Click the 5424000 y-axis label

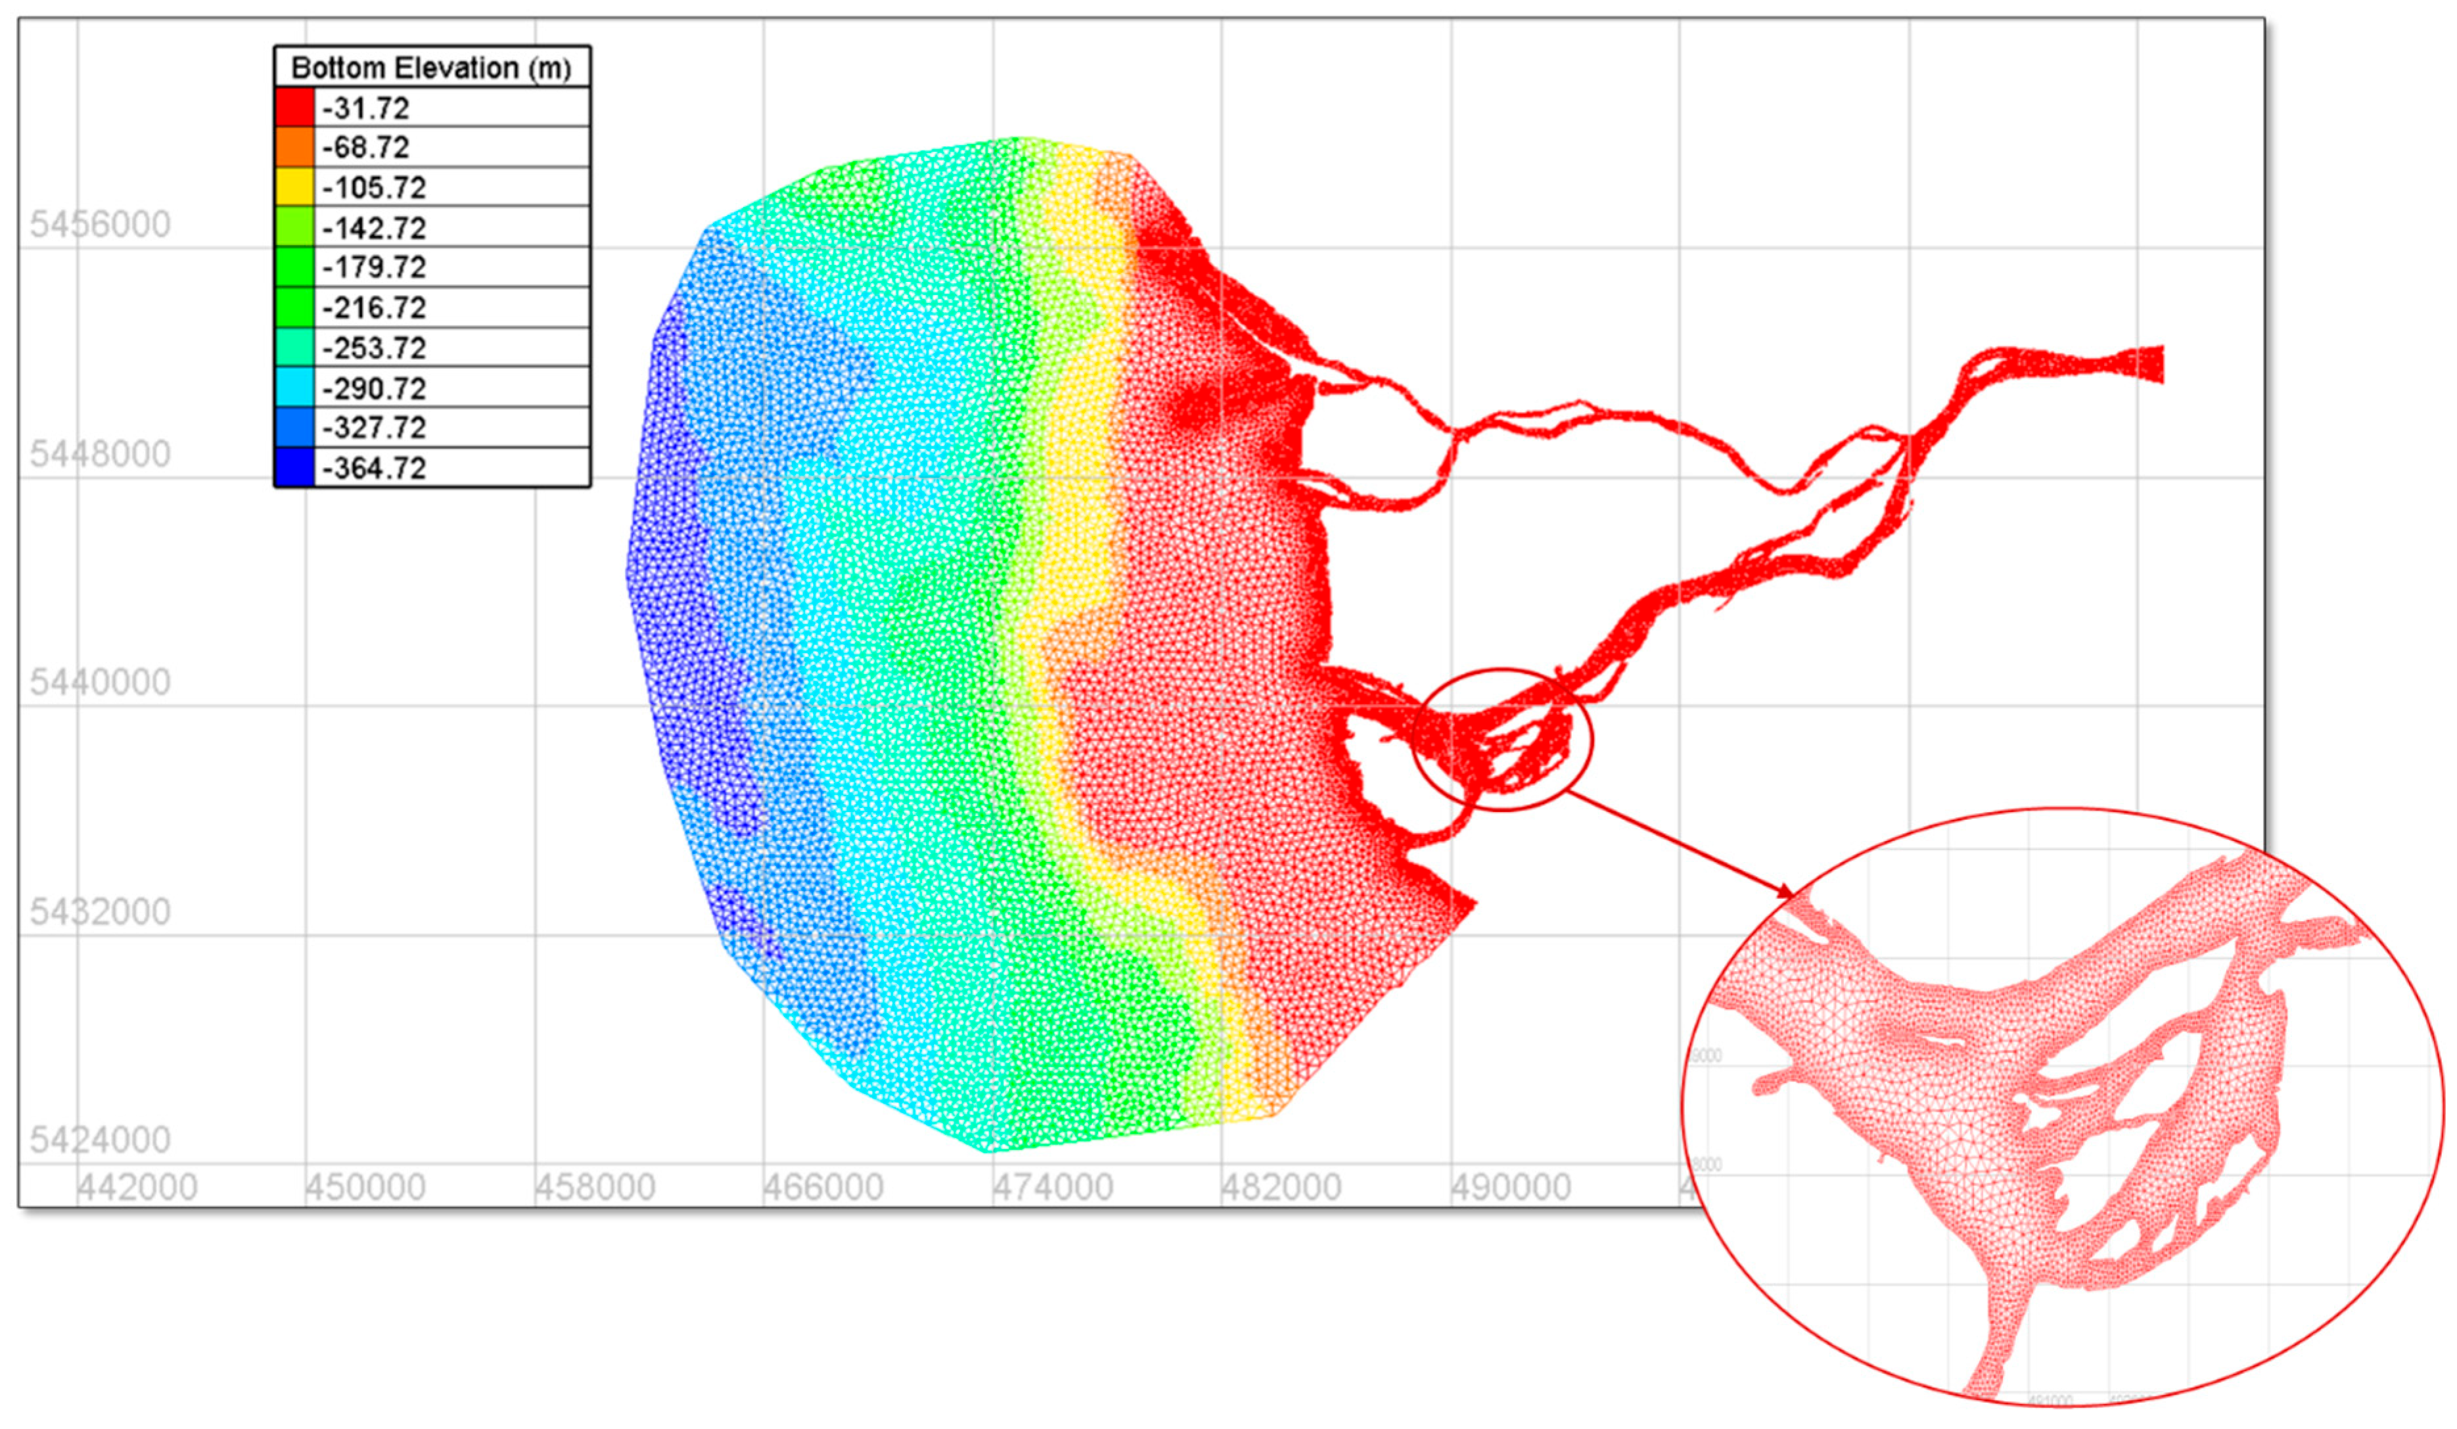coord(101,1139)
